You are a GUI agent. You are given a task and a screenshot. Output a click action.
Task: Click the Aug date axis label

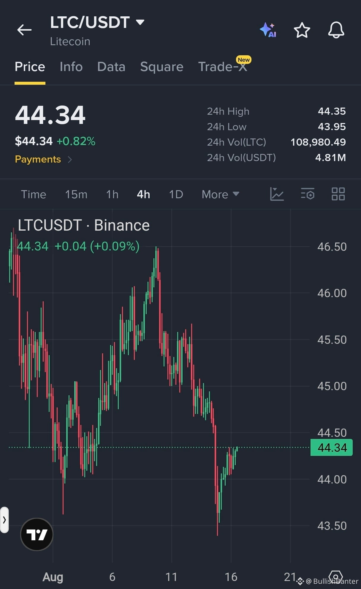point(53,577)
